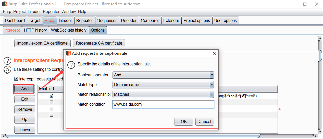Image resolution: width=323 pixels, height=139 pixels.
Task: Open the Match type dropdown
Action: 163,85
